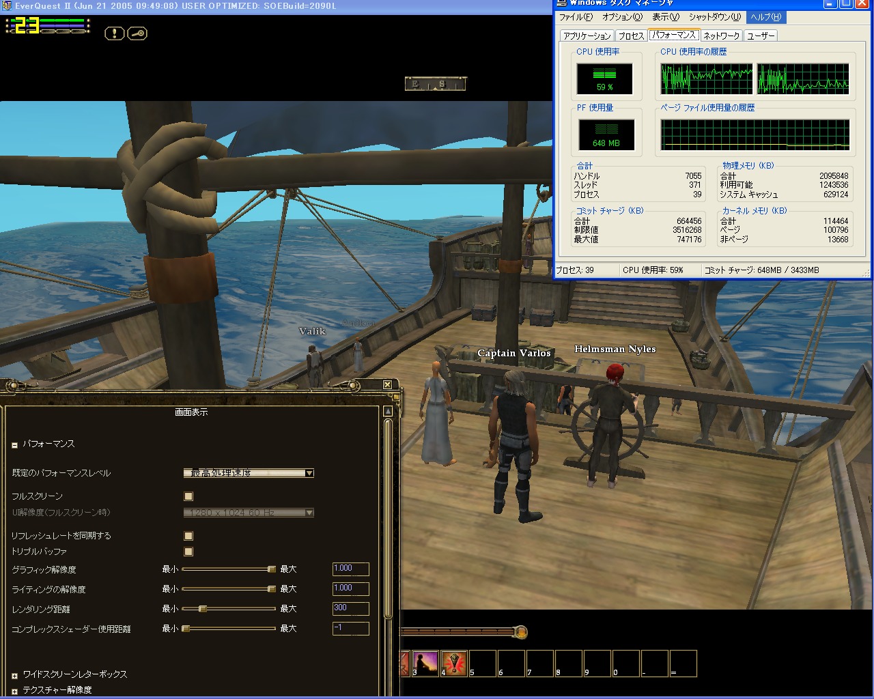Click the CPU 使用率 gauge showing 59 %

[x=605, y=79]
